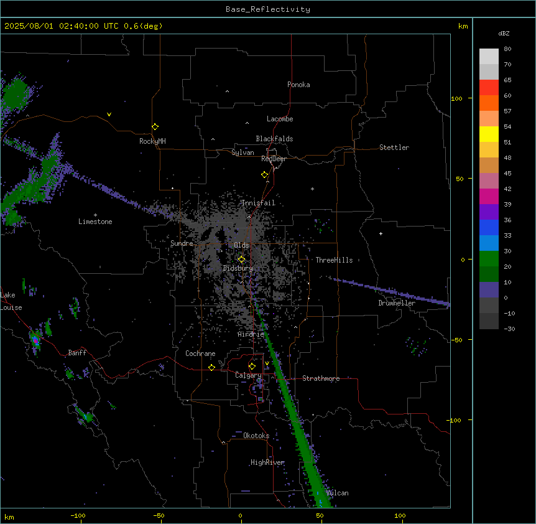Select the Limestone label

[95, 222]
